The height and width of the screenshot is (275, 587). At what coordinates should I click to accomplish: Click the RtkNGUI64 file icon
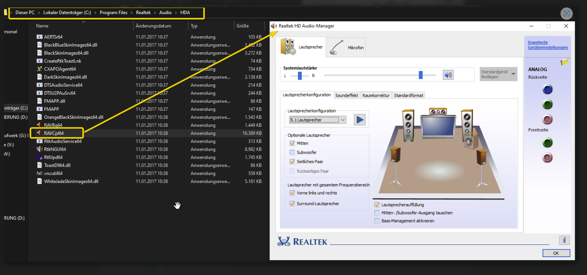coord(39,149)
